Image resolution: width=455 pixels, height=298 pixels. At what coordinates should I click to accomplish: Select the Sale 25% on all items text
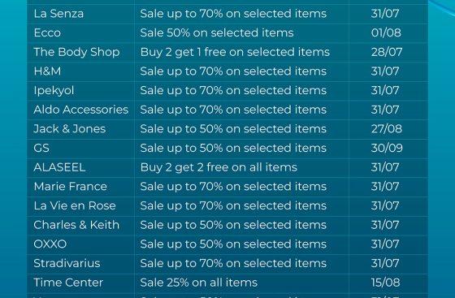[199, 283]
